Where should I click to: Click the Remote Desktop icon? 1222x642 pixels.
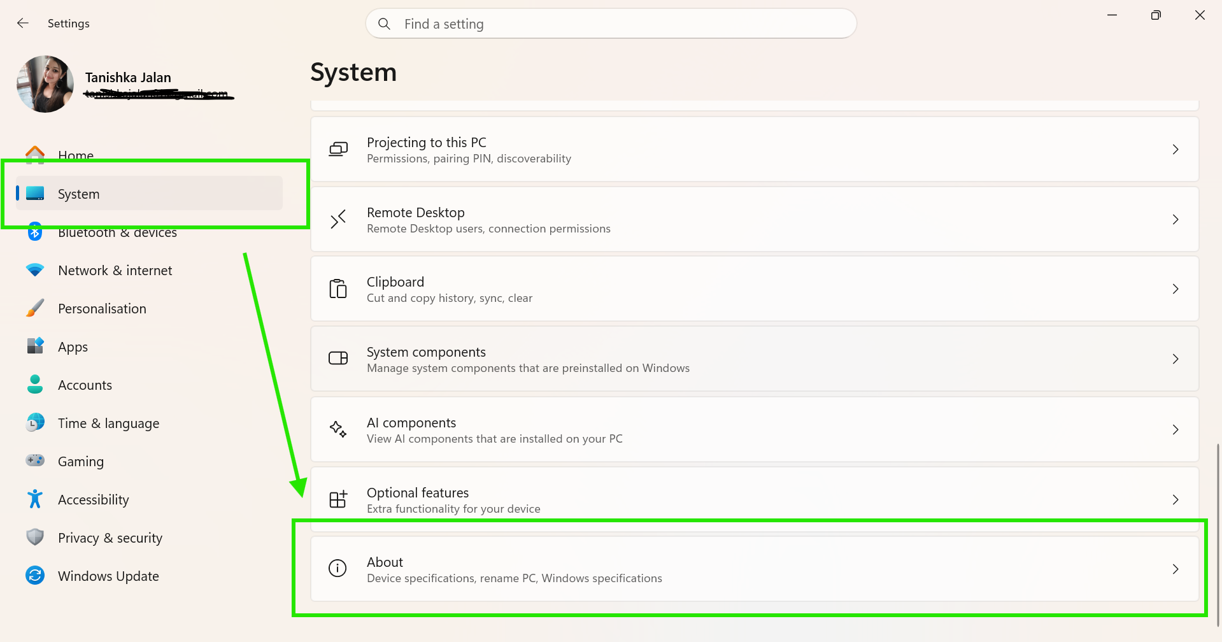click(x=338, y=219)
